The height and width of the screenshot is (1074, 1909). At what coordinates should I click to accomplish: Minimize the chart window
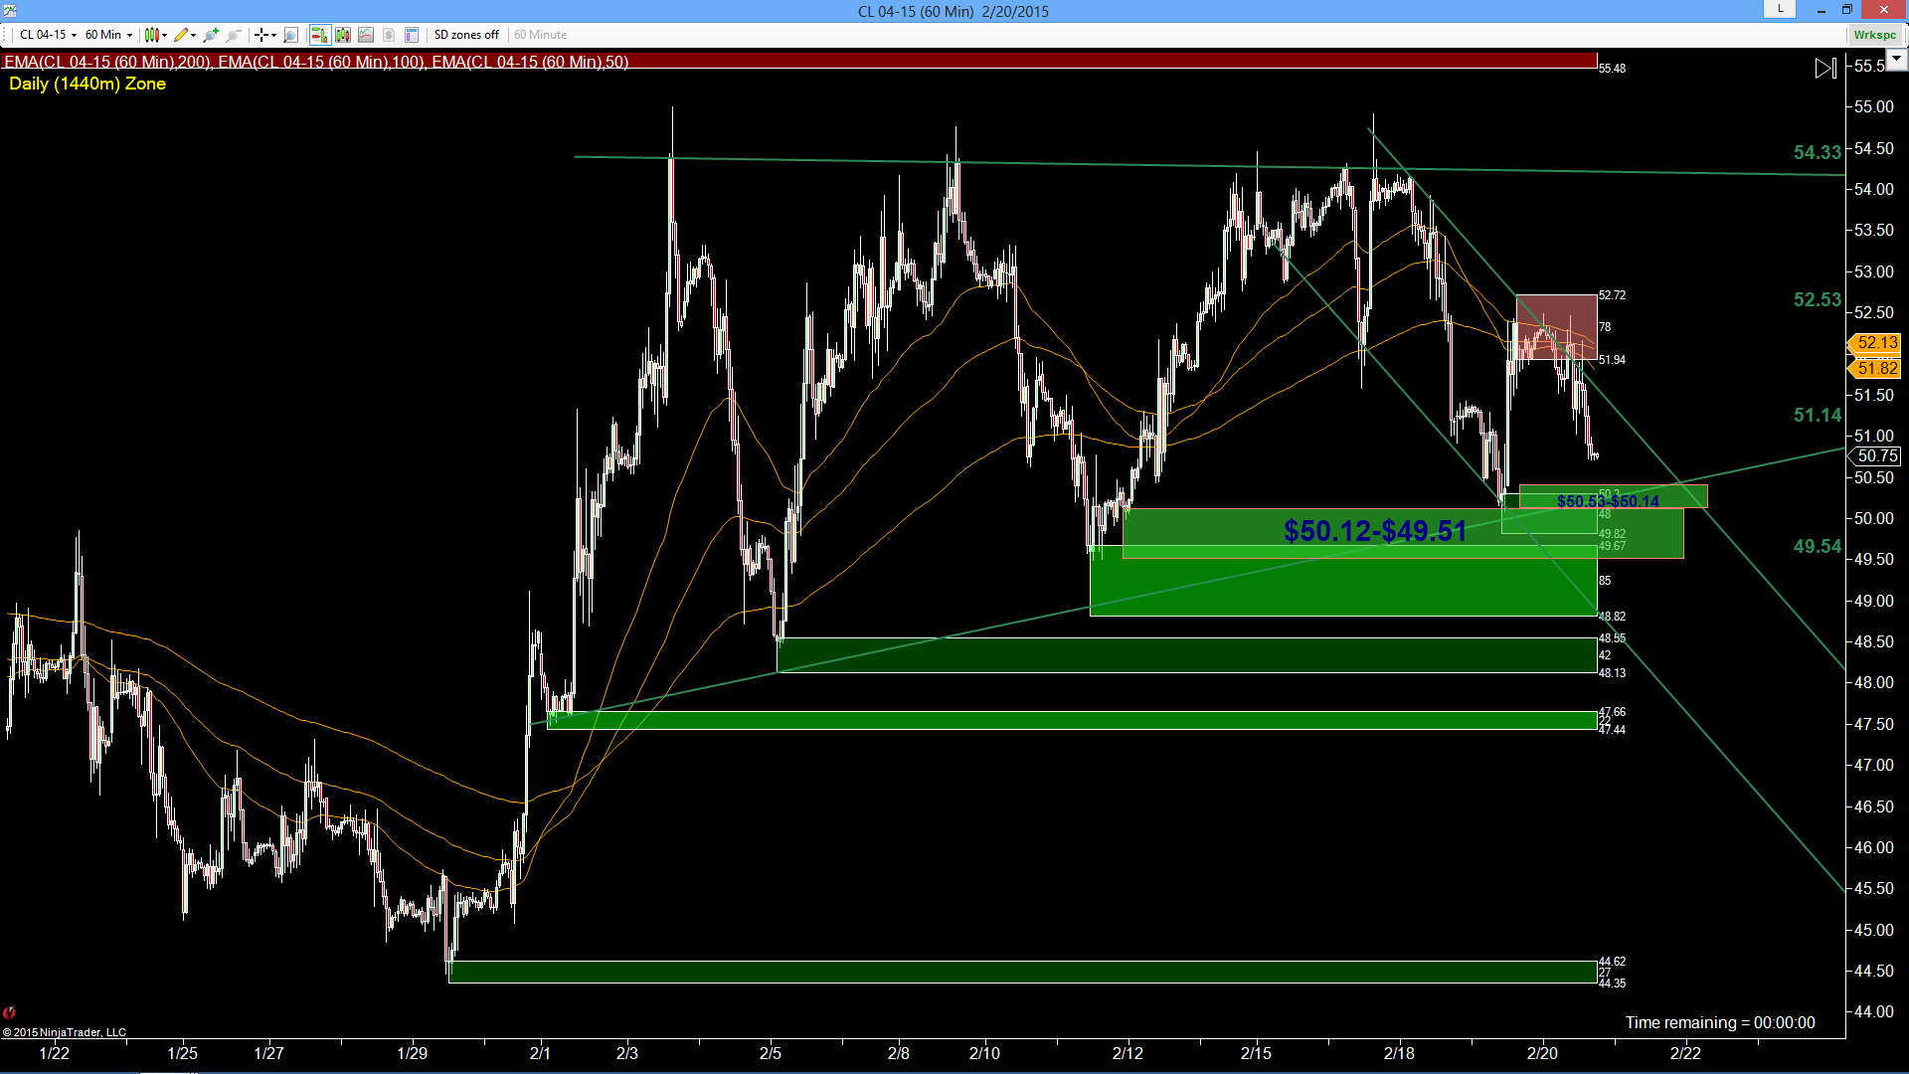[1822, 10]
